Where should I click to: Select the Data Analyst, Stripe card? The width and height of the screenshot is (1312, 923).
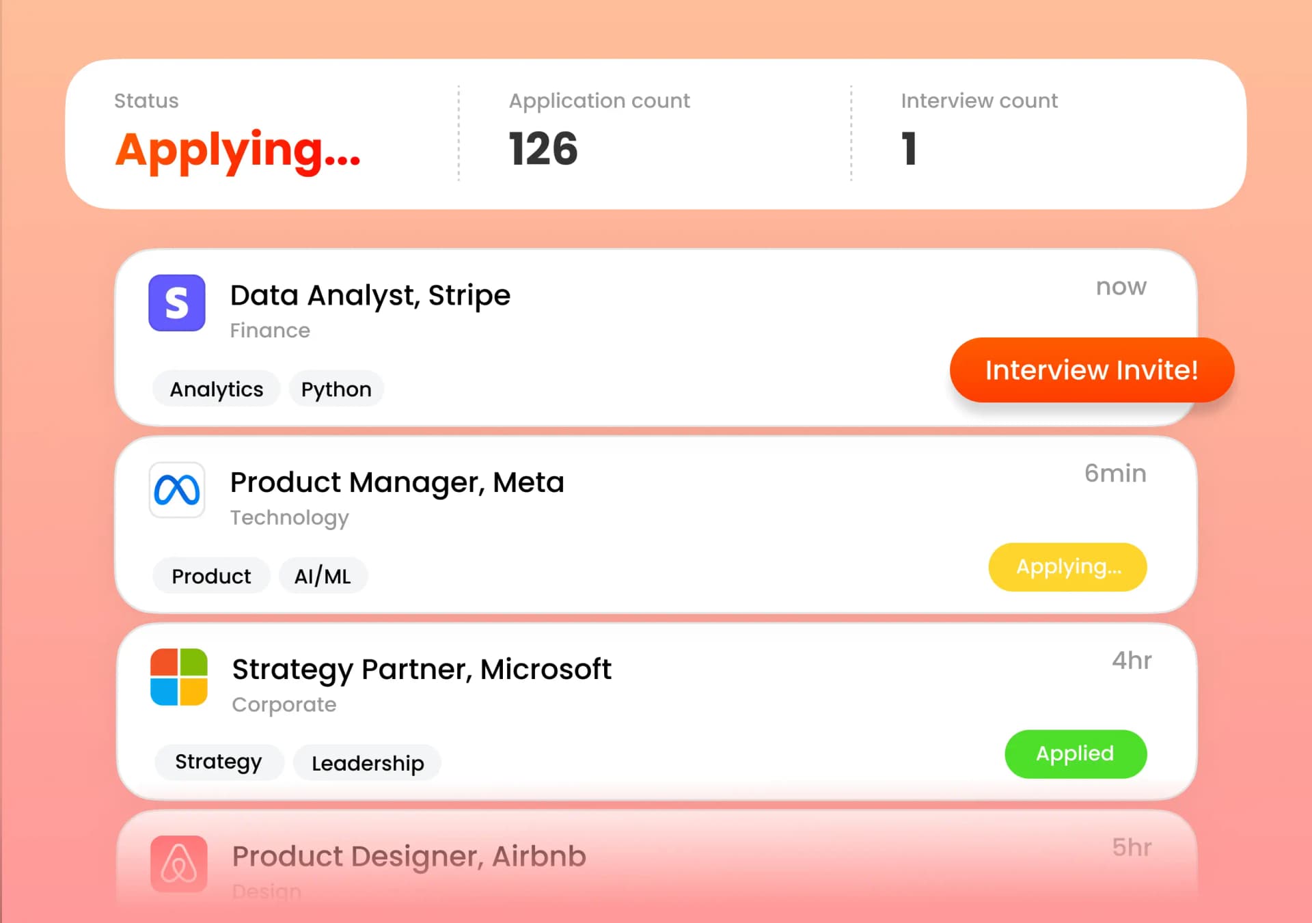pyautogui.click(x=370, y=294)
